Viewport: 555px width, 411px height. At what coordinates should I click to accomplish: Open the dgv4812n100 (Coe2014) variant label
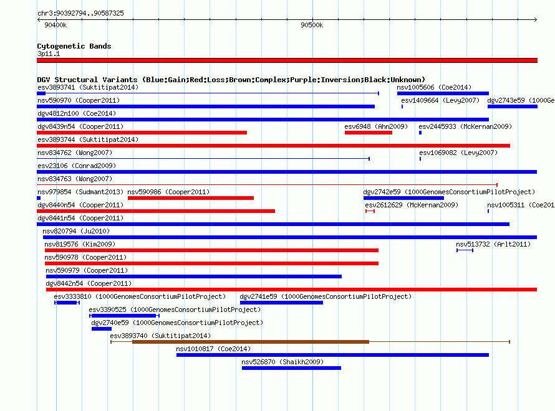click(x=77, y=113)
